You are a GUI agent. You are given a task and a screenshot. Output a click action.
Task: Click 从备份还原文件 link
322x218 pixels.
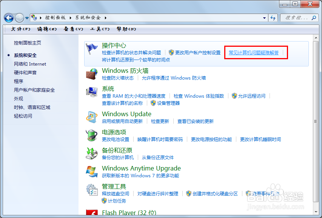click(158, 157)
